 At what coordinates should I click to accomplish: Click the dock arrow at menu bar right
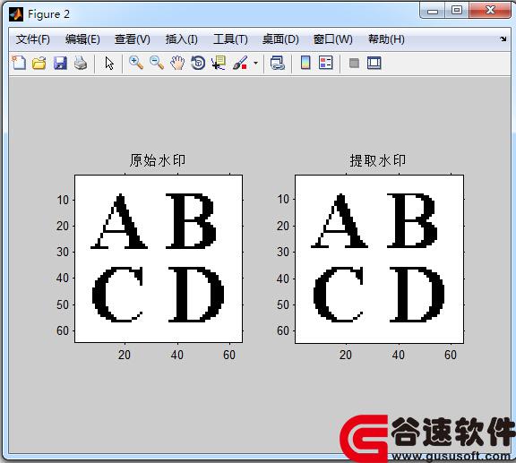(x=503, y=39)
